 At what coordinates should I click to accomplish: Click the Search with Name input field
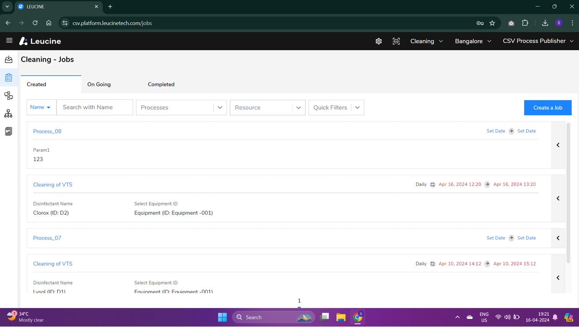(94, 107)
